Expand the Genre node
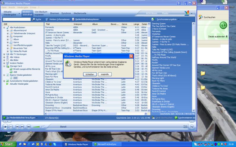Screen dimensions: 236x147 click(8, 42)
